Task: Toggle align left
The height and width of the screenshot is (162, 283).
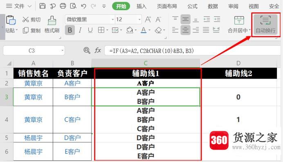Action: (175, 30)
